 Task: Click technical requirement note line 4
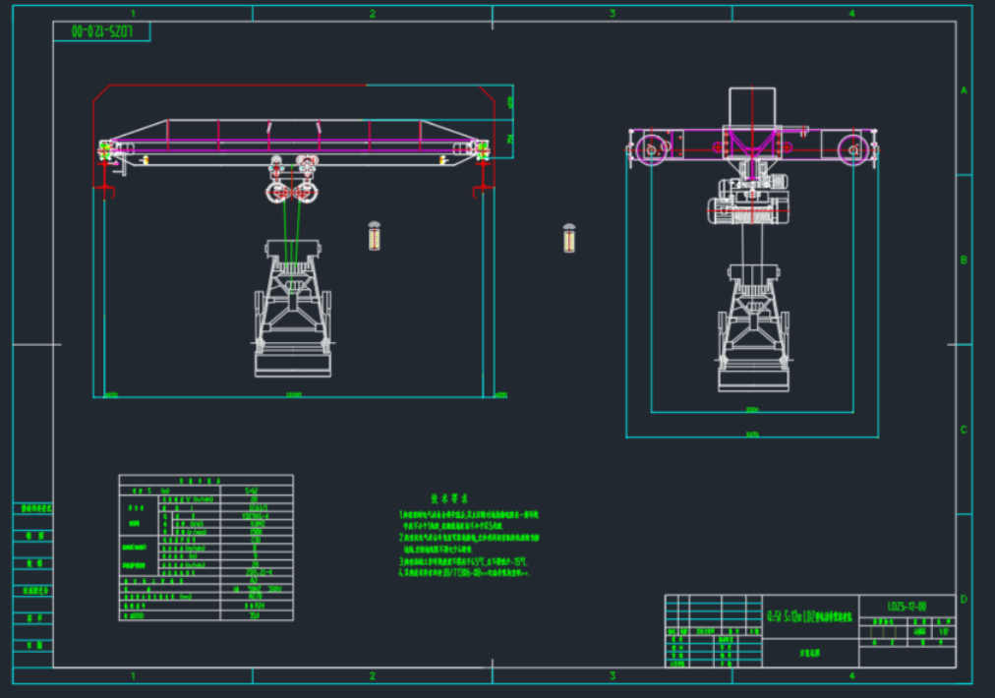(x=464, y=573)
